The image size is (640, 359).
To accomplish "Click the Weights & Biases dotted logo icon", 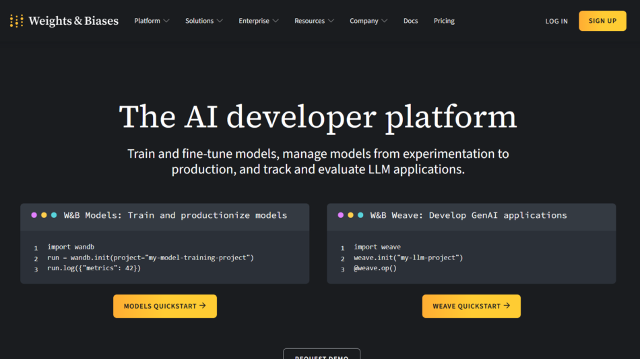I will [17, 21].
